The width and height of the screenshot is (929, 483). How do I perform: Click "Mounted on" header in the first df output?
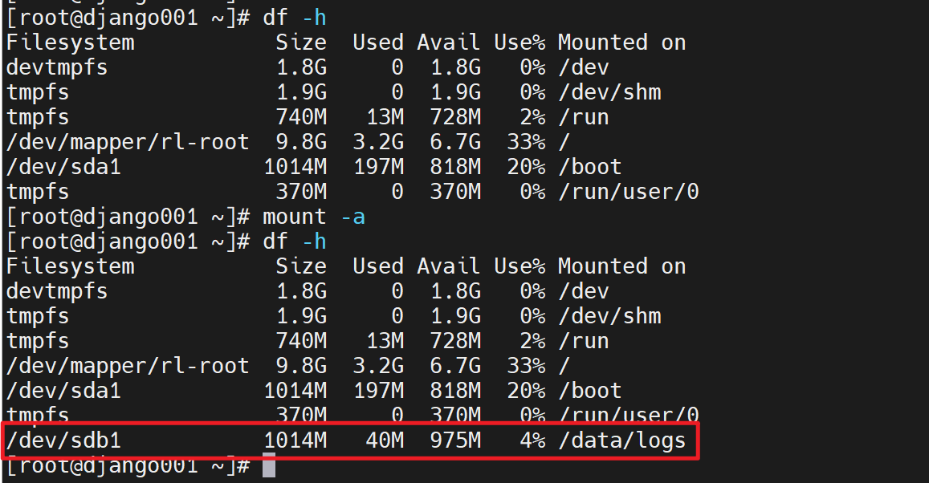point(621,43)
